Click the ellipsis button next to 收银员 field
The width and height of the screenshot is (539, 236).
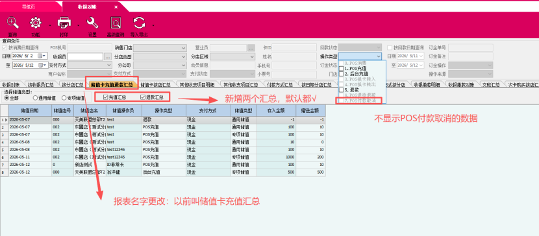point(108,56)
